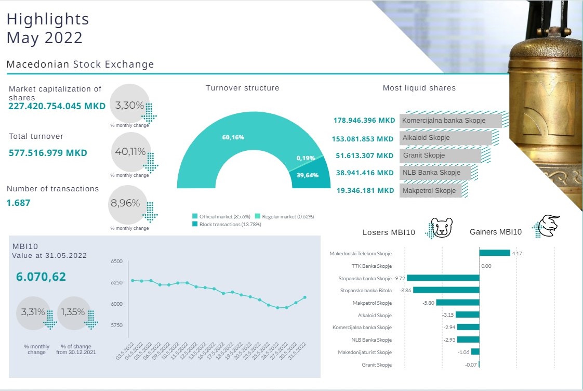
Task: Click the Regular market legend swatch
Action: click(x=258, y=216)
